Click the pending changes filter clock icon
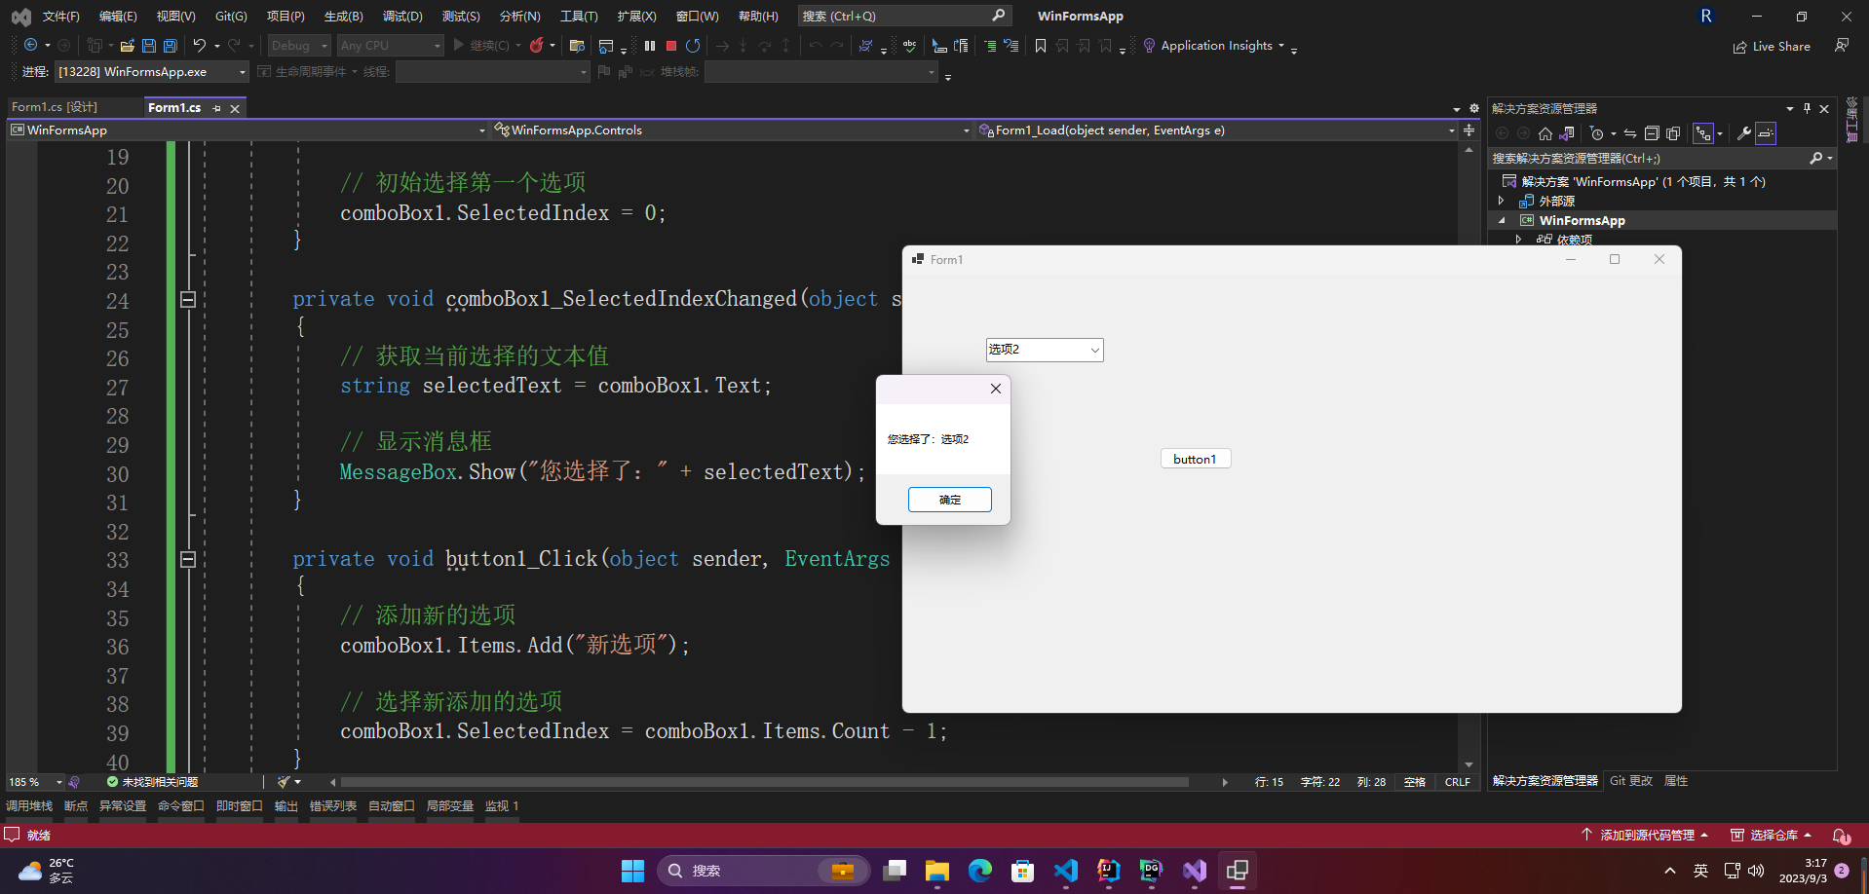1869x894 pixels. coord(1596,133)
